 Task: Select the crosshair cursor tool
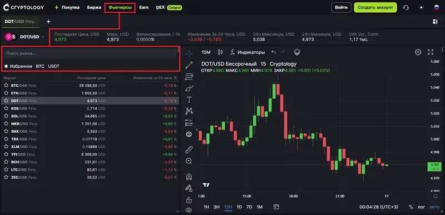point(189,53)
